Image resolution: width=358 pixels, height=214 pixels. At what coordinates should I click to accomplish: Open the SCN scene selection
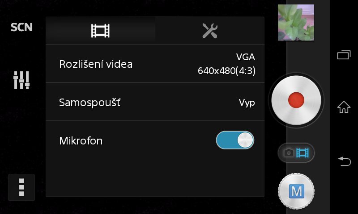(21, 27)
